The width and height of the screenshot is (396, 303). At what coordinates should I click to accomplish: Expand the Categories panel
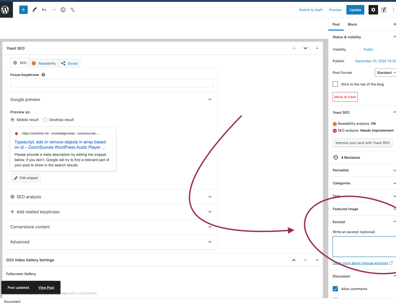(362, 183)
